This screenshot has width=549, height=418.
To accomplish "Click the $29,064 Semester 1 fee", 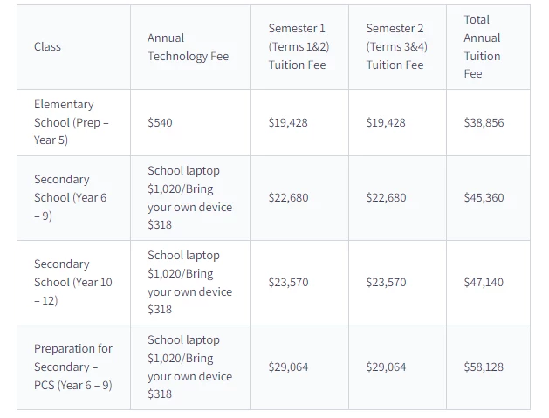I will tap(288, 367).
